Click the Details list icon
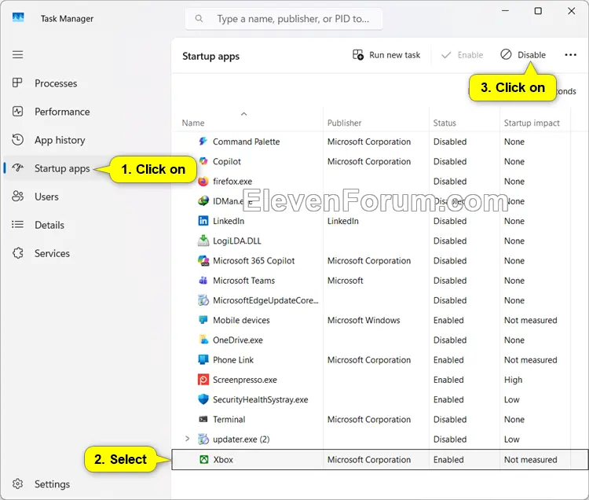 tap(17, 224)
